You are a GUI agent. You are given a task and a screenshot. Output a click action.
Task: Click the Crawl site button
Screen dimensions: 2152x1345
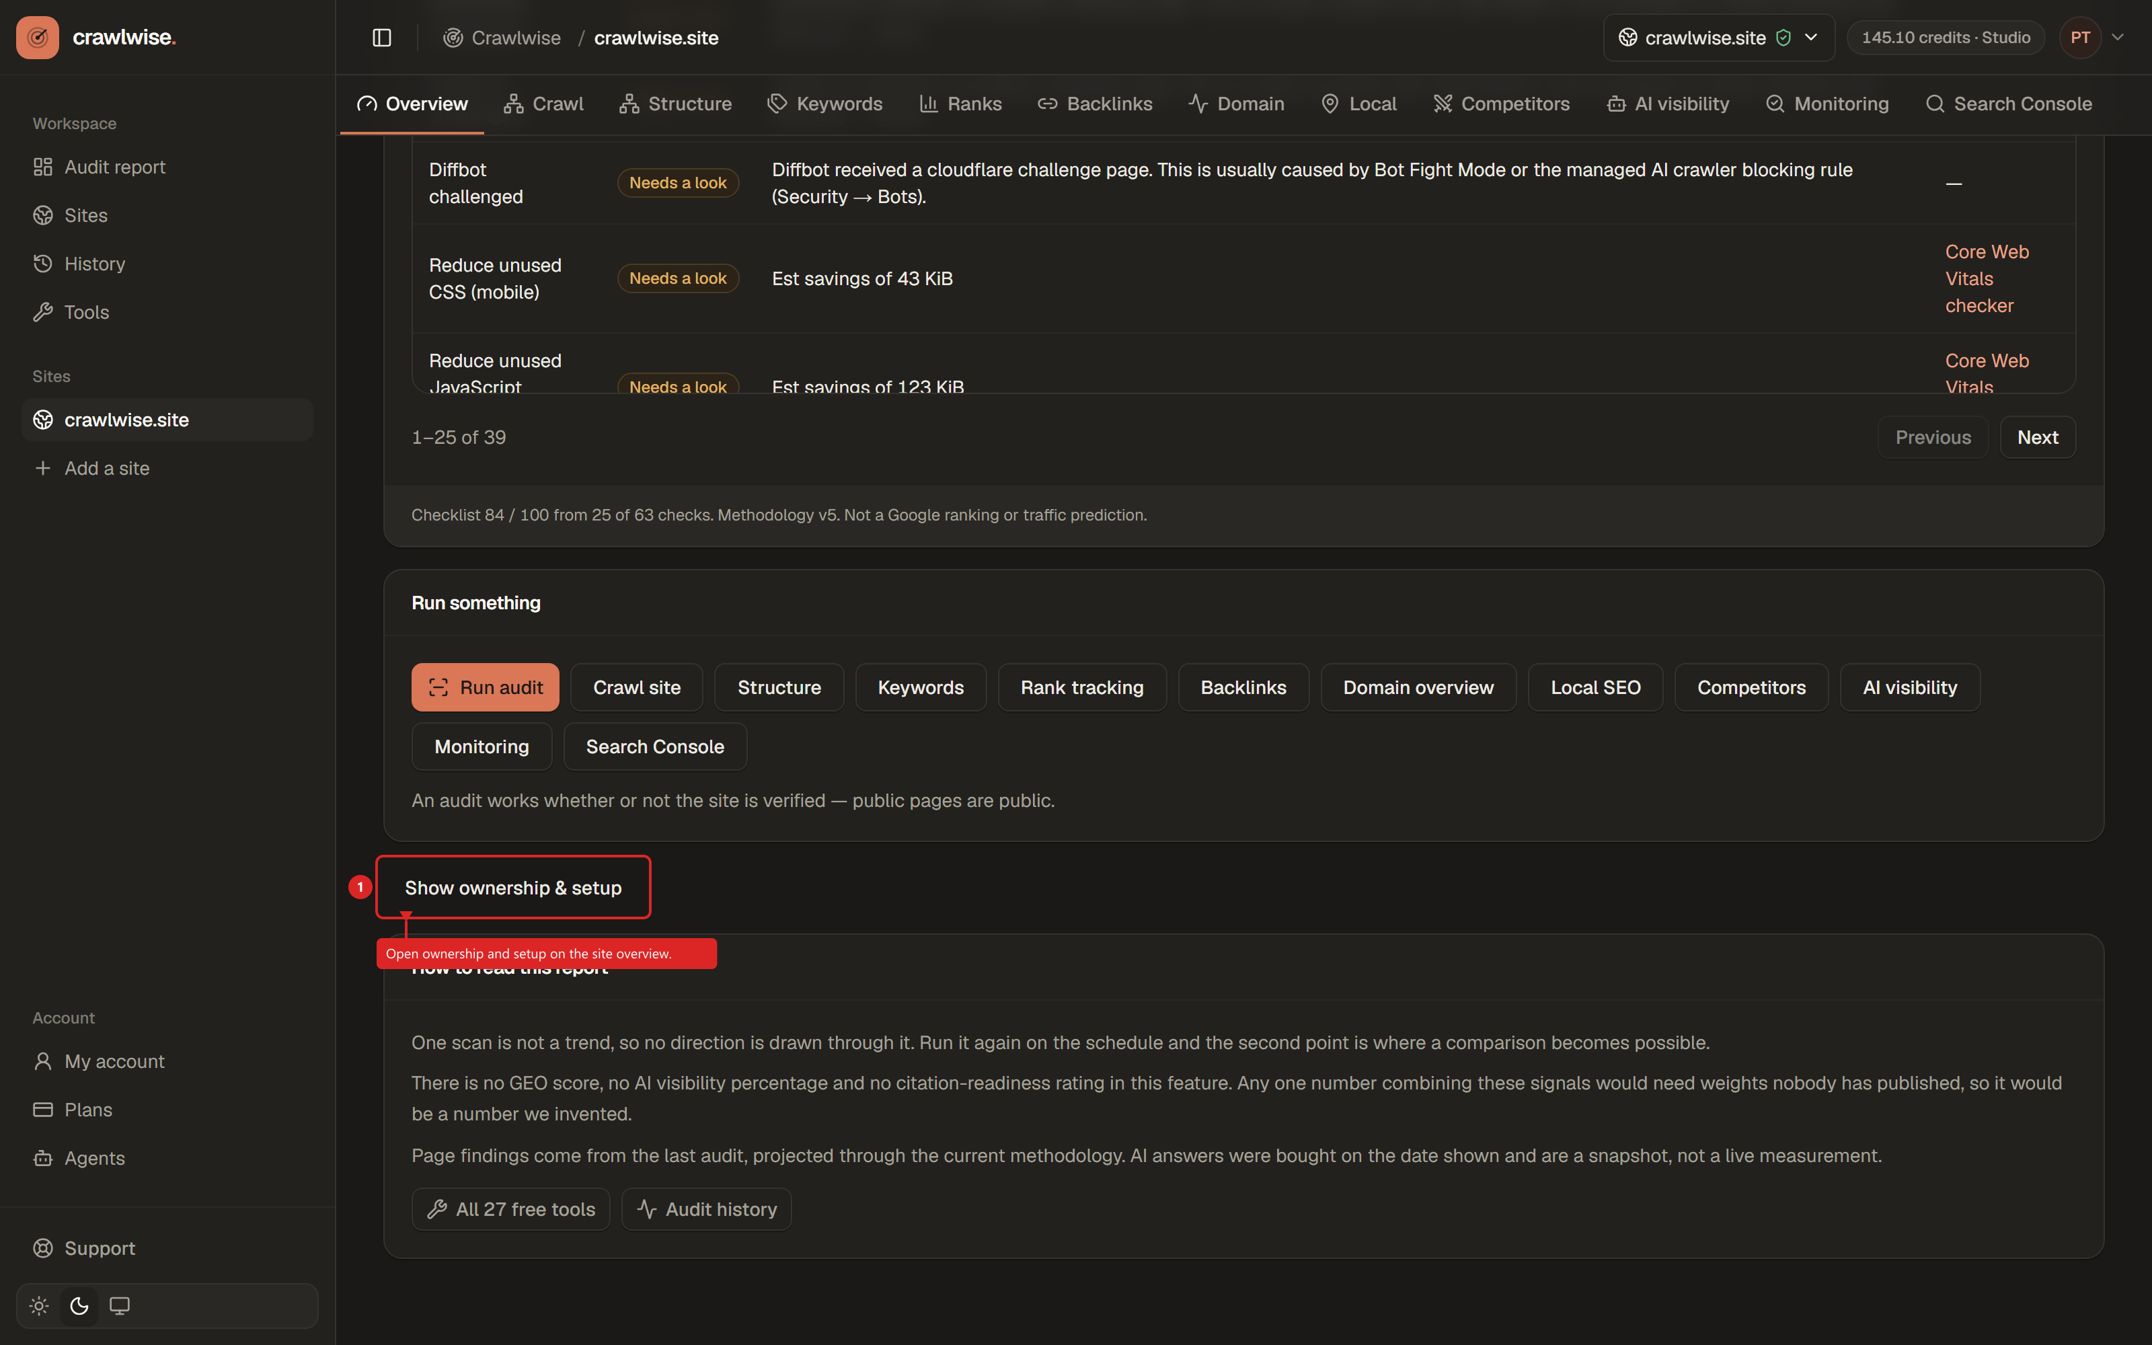[637, 687]
